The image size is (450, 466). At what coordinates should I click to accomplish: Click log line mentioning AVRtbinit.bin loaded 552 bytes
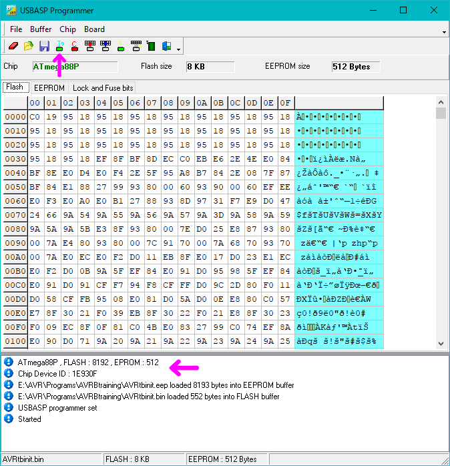149,396
